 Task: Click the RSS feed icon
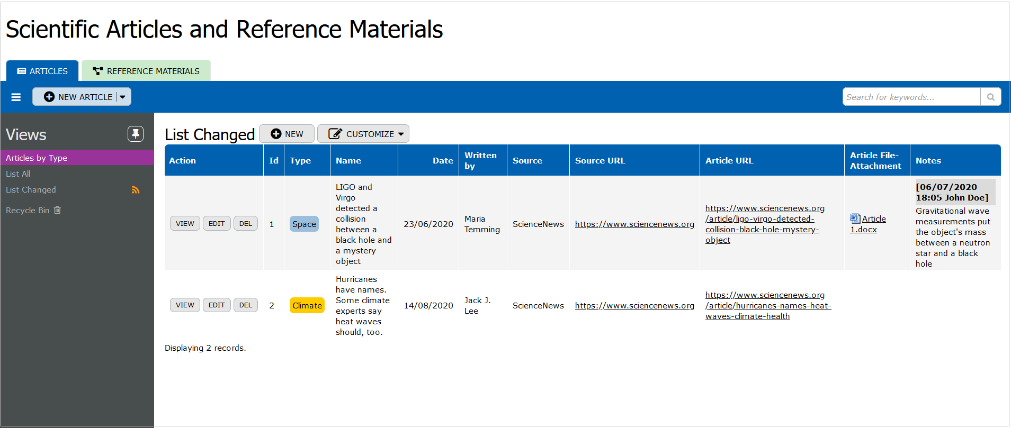click(136, 190)
